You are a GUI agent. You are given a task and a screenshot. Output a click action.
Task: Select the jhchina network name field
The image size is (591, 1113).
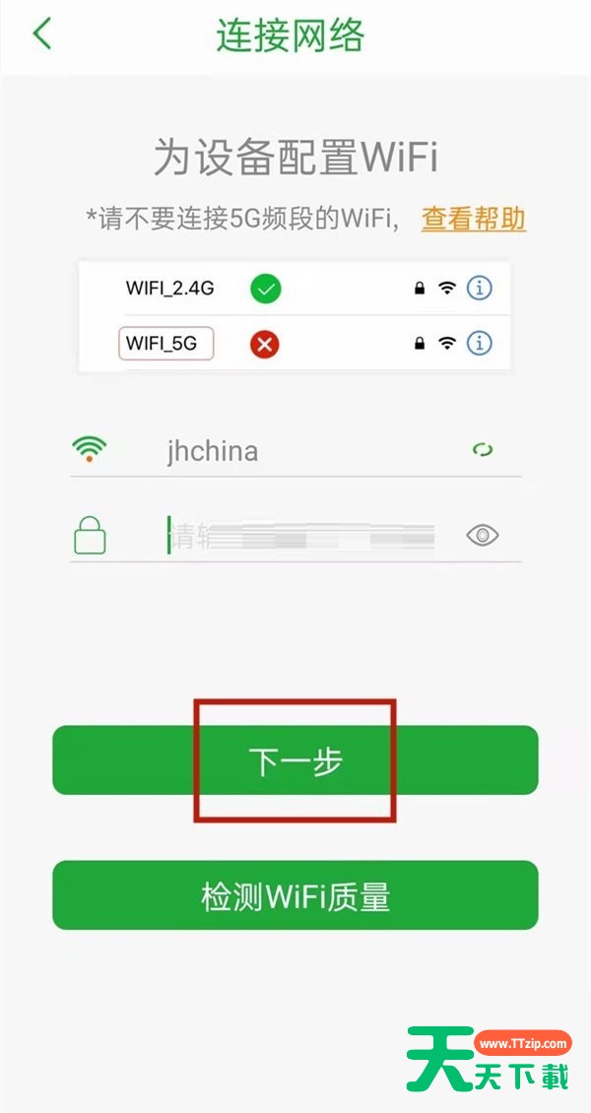click(x=295, y=451)
